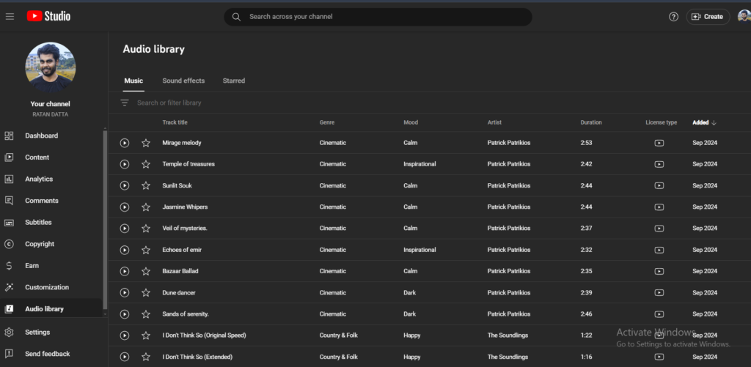
Task: Star the track Mirage melody
Action: [146, 143]
